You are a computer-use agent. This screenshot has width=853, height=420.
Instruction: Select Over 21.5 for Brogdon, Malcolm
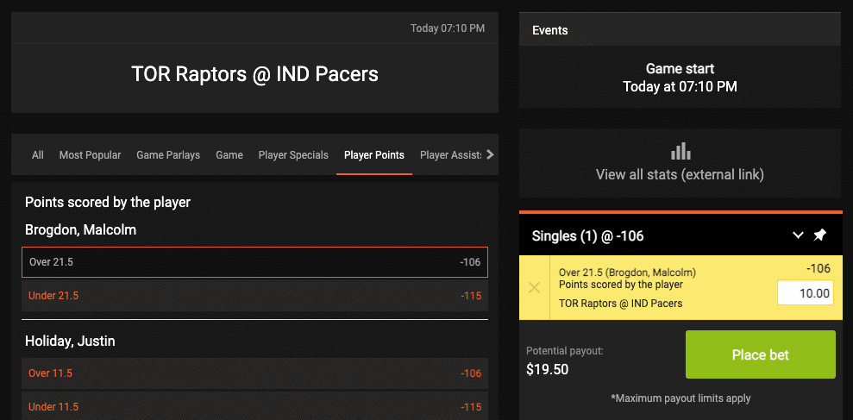254,262
